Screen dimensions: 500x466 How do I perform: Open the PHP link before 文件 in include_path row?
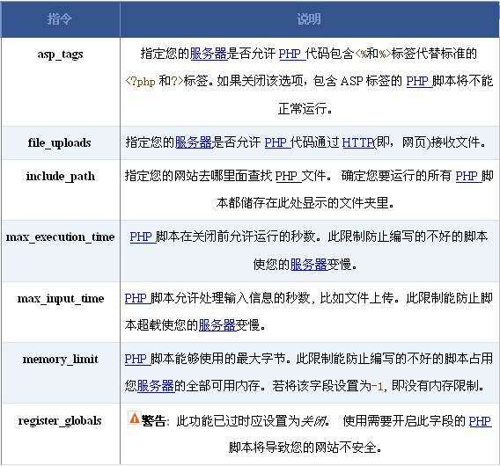[x=288, y=176]
